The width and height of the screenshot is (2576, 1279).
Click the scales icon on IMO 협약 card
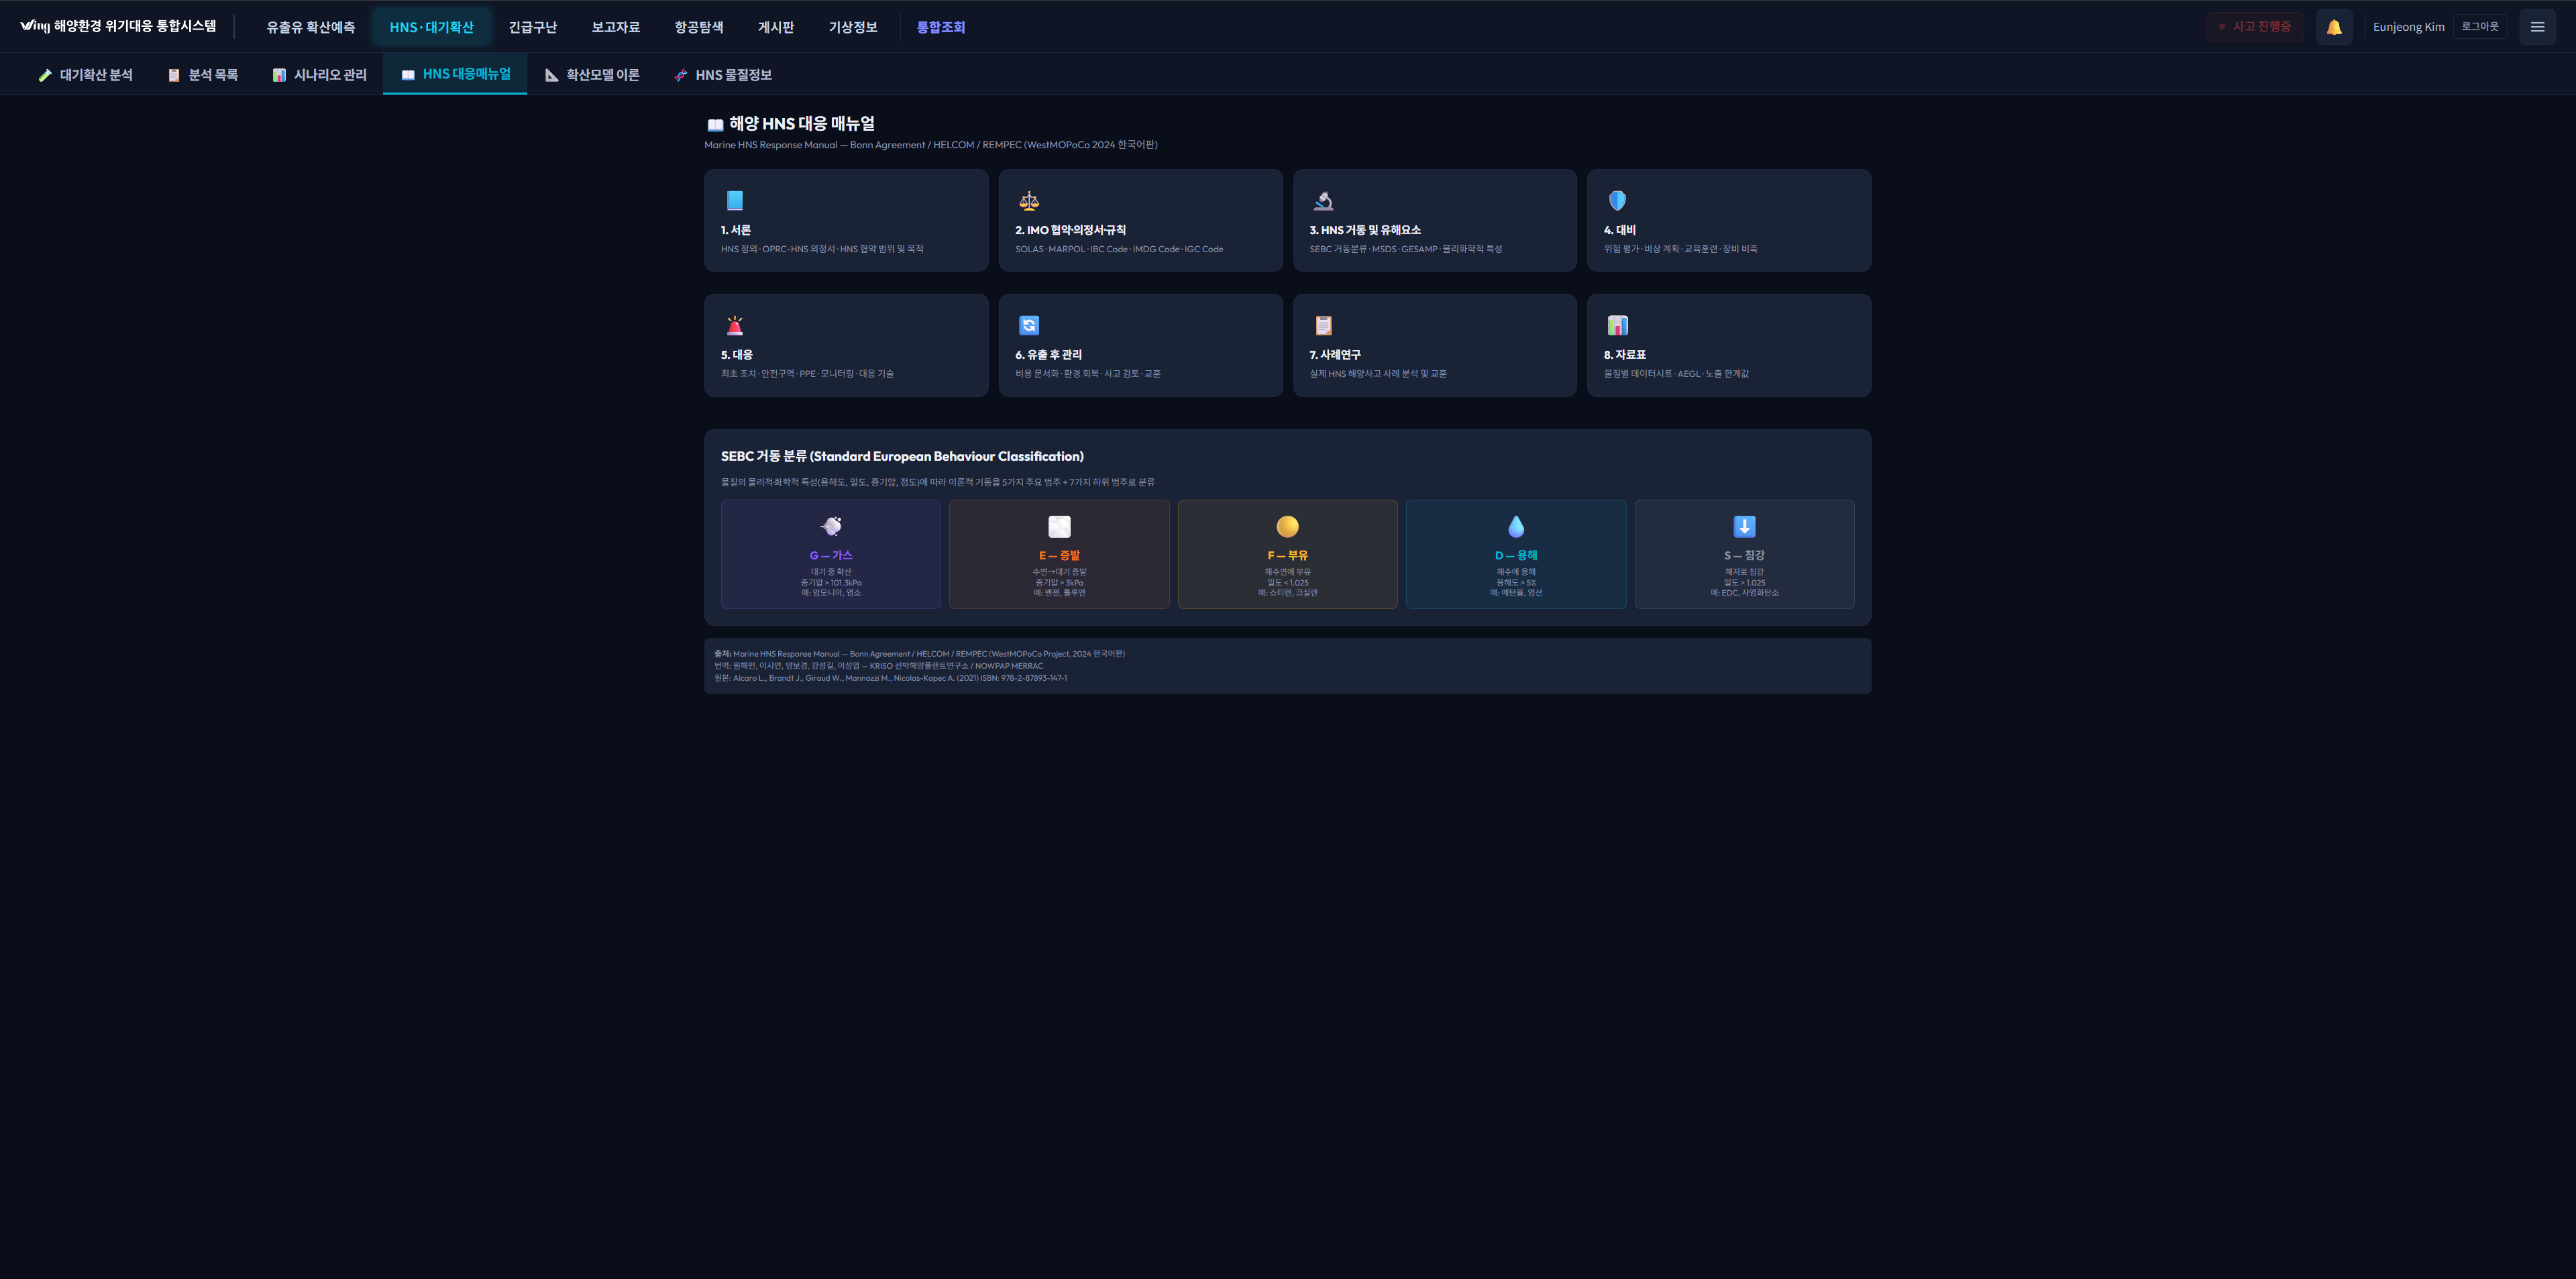(1028, 201)
